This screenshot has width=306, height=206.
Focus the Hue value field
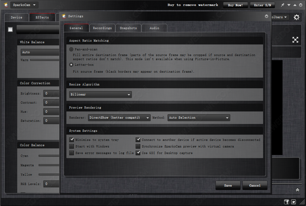pyautogui.click(x=51, y=111)
